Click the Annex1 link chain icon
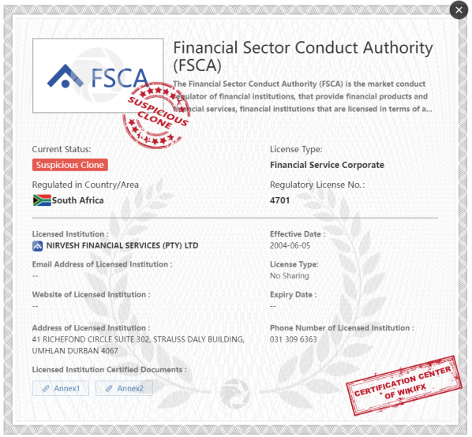The image size is (472, 437). [46, 389]
